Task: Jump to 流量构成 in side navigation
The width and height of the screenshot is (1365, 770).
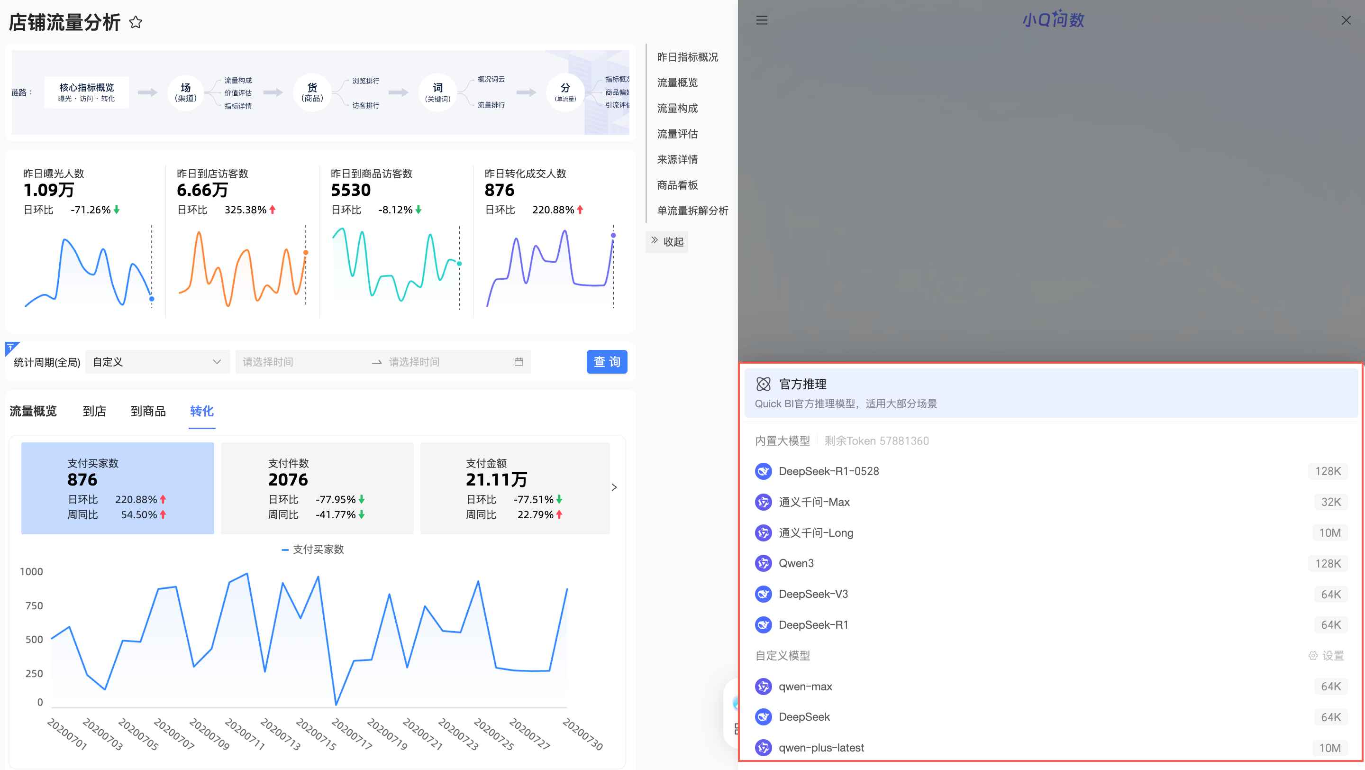Action: click(x=677, y=108)
